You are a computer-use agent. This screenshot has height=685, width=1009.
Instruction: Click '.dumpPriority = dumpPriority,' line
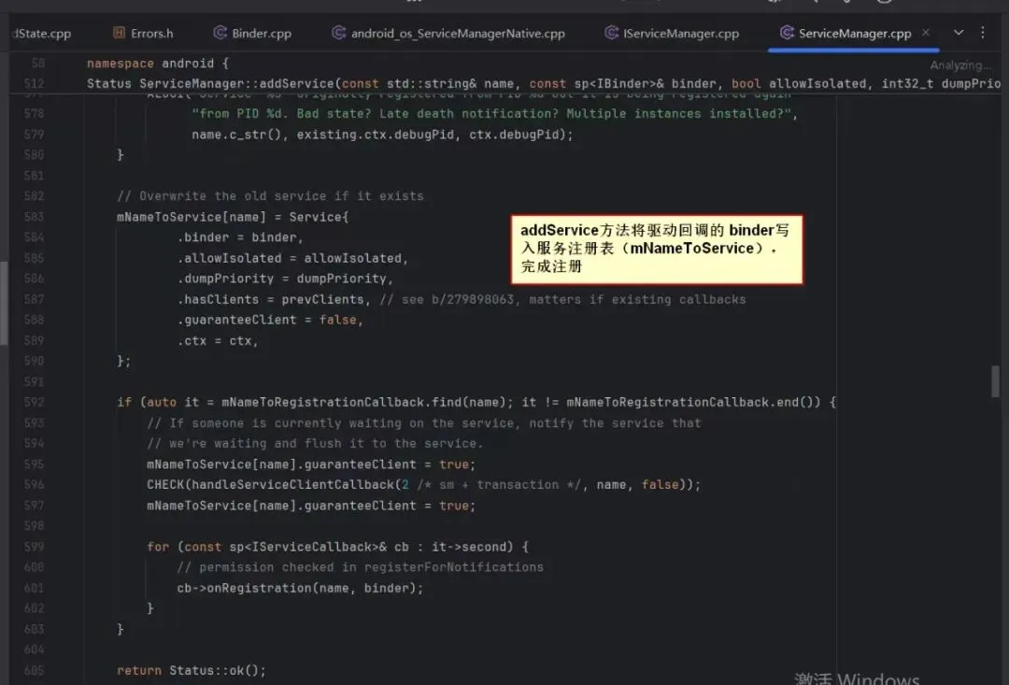(285, 278)
